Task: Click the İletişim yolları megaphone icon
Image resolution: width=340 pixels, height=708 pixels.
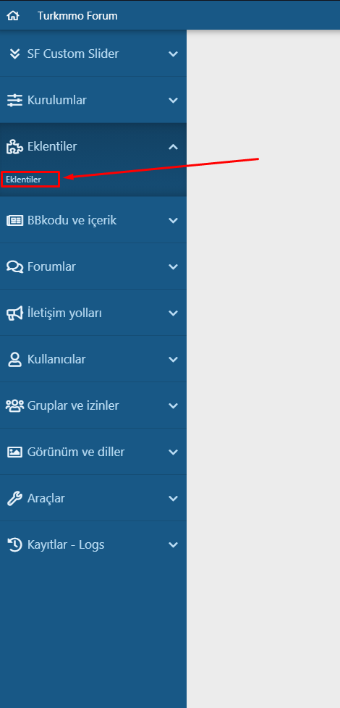Action: [15, 313]
